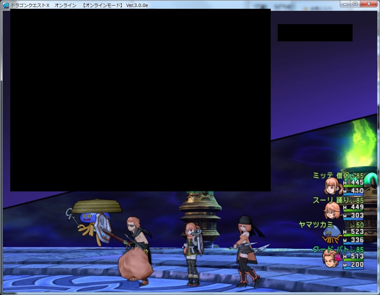Close the Dragon Quest X window
Screen dimensions: 380x295
pyautogui.click(x=369, y=4)
